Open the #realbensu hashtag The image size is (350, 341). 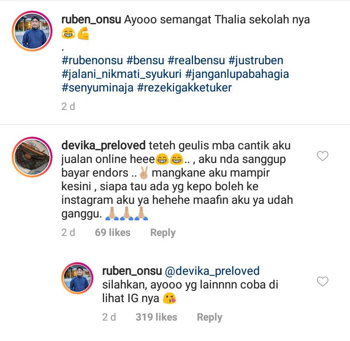click(x=196, y=60)
